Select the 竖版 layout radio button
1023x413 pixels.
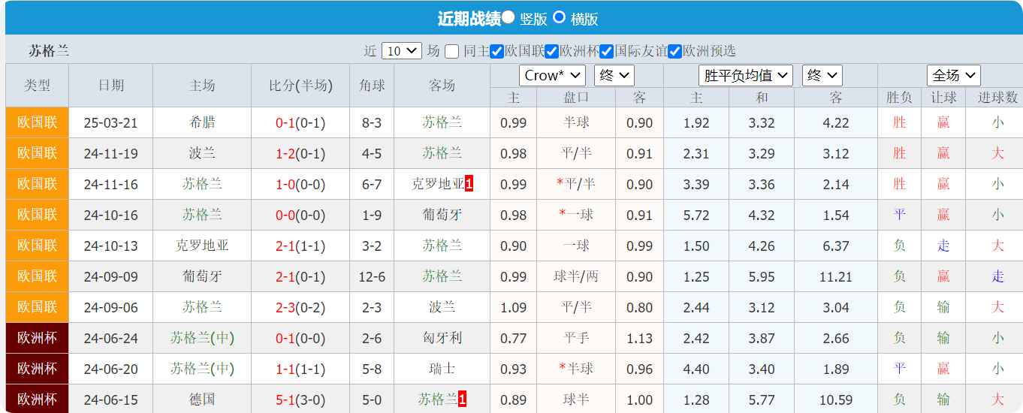click(508, 18)
